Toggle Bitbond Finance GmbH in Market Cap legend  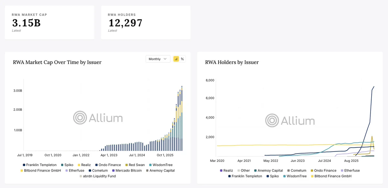41,171
